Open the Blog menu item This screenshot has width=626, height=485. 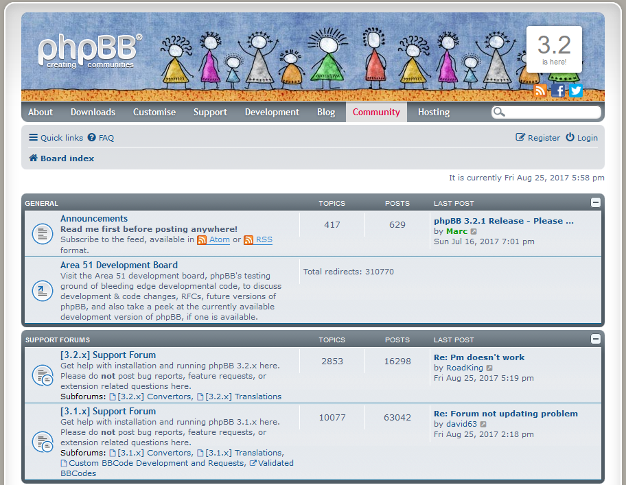[x=326, y=112]
